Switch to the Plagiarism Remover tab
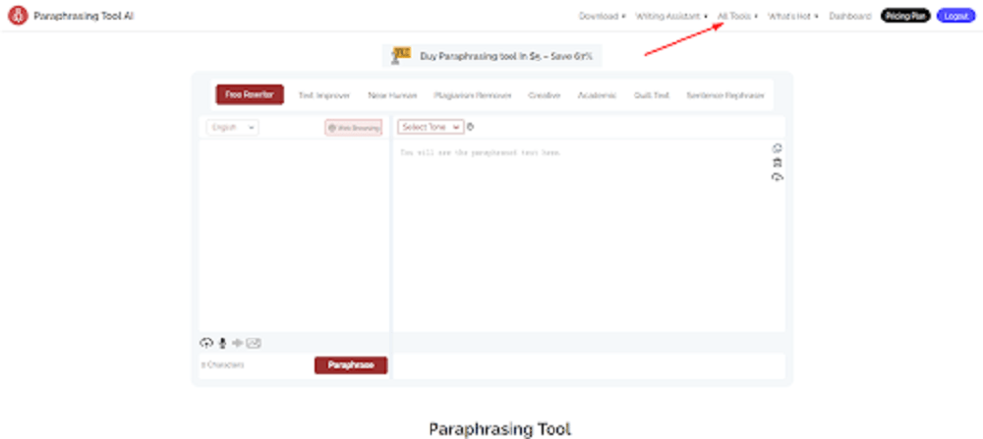983x439 pixels. 473,95
